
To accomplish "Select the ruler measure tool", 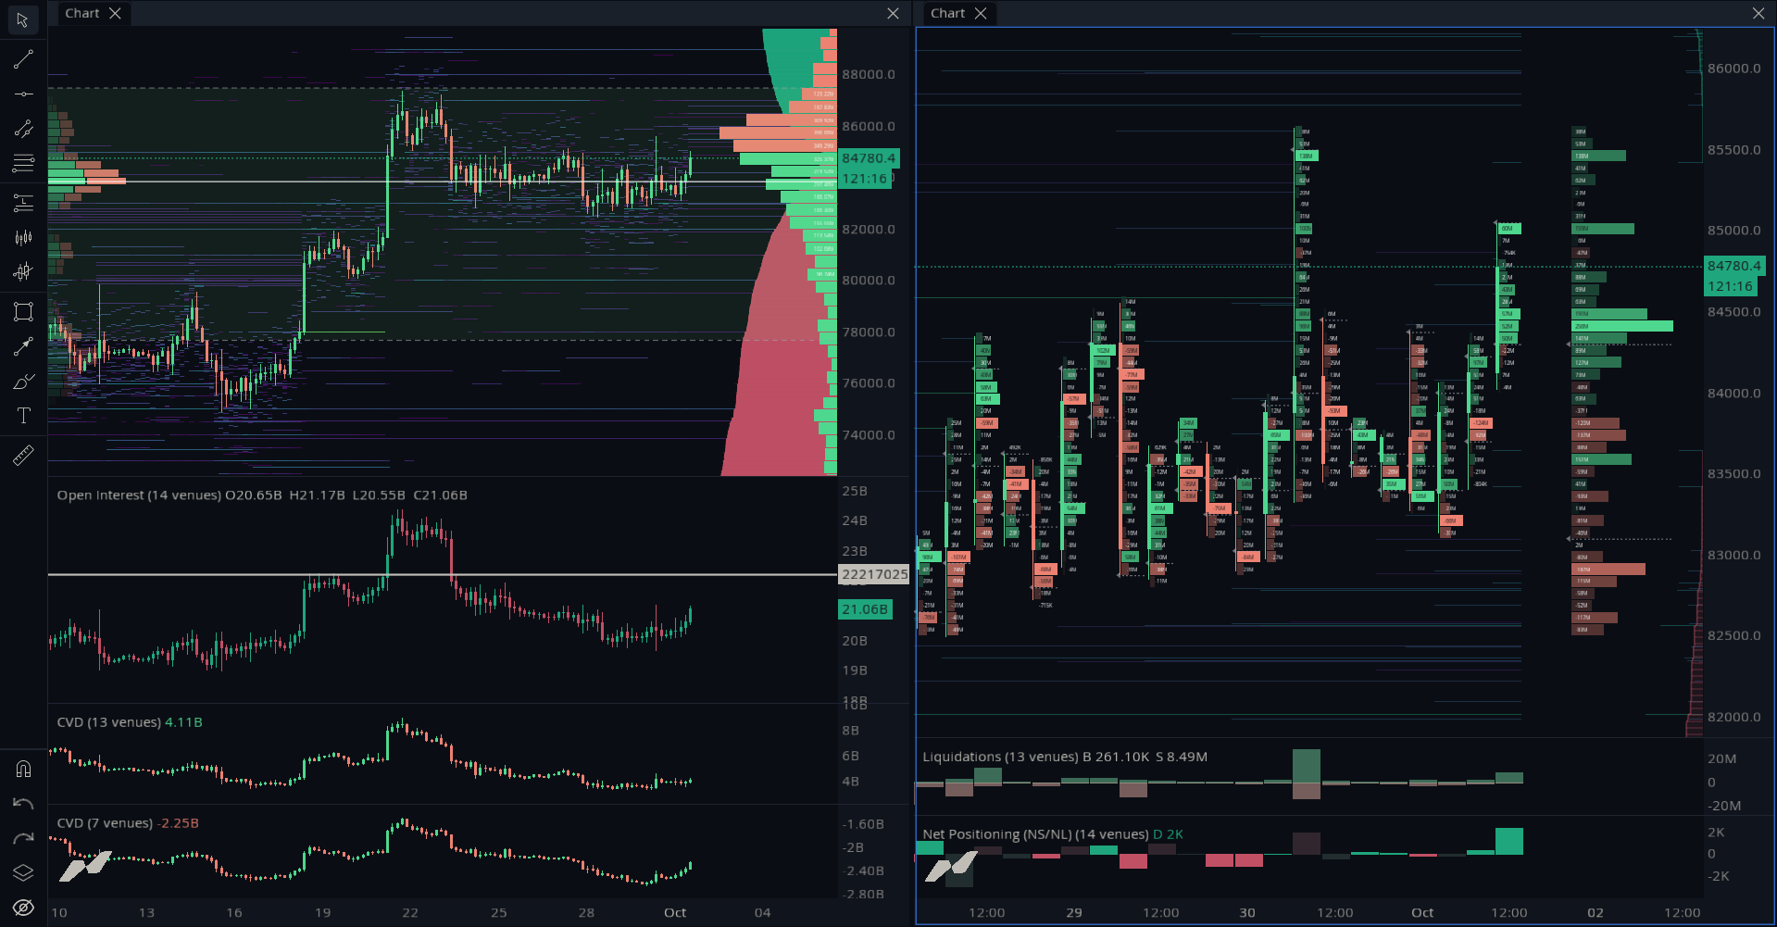I will (x=23, y=455).
